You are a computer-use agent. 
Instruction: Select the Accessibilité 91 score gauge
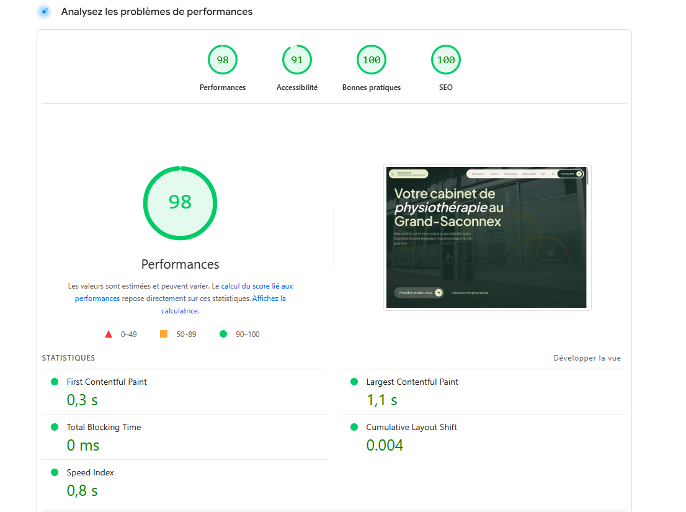point(297,60)
